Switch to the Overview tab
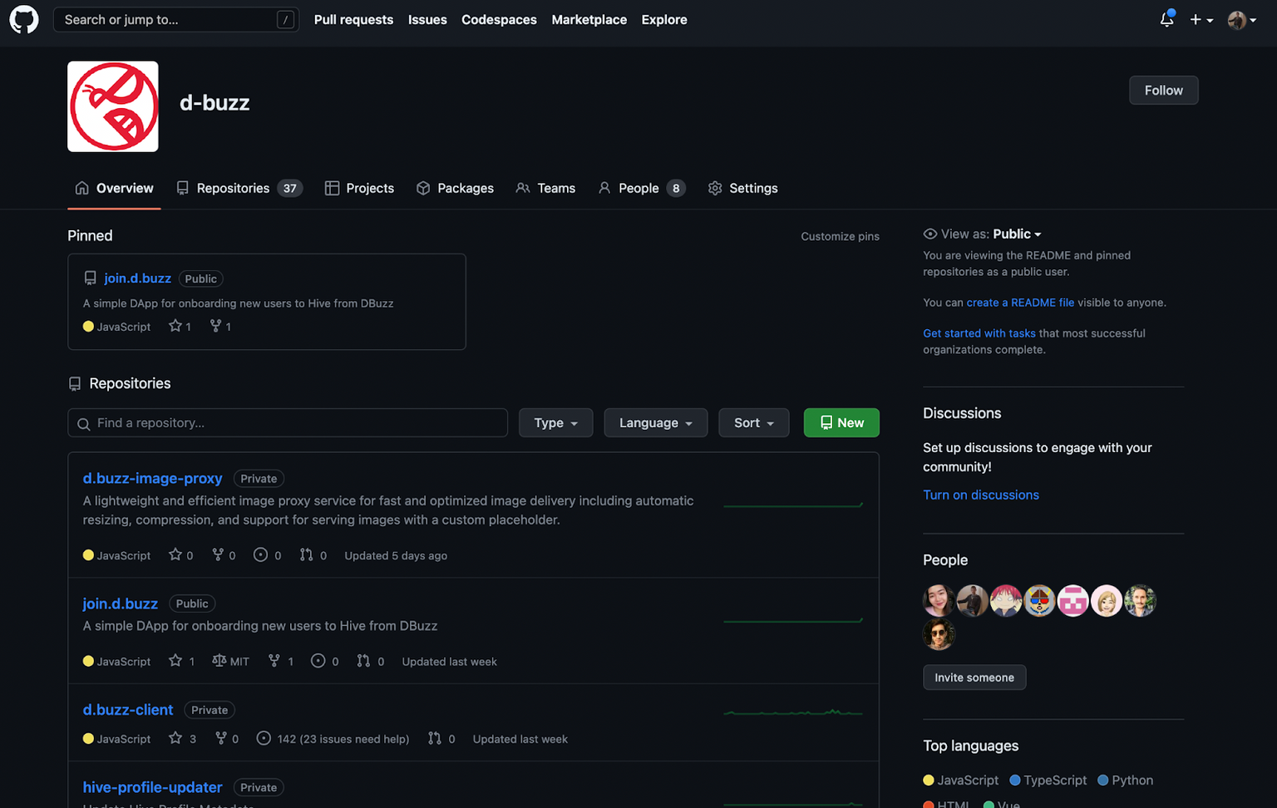The width and height of the screenshot is (1277, 808). pos(114,189)
